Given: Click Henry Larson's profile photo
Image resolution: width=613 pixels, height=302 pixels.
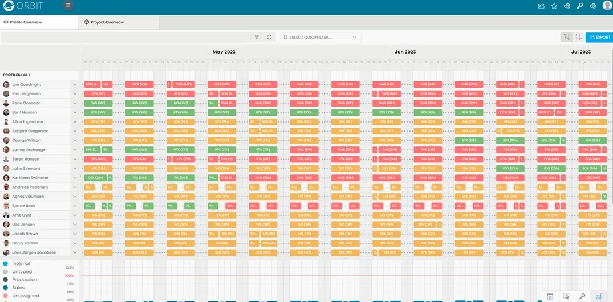Looking at the screenshot, I should 6,243.
